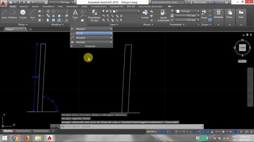Click the Grupo icon

tap(204, 14)
